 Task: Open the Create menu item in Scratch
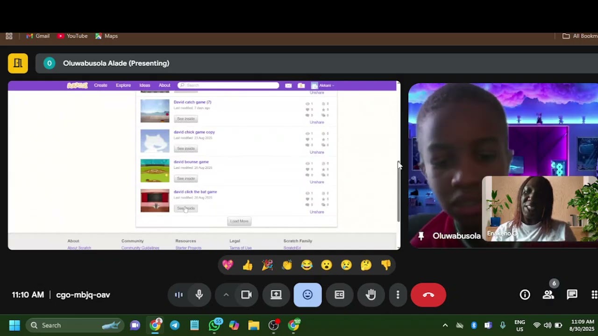tap(100, 85)
